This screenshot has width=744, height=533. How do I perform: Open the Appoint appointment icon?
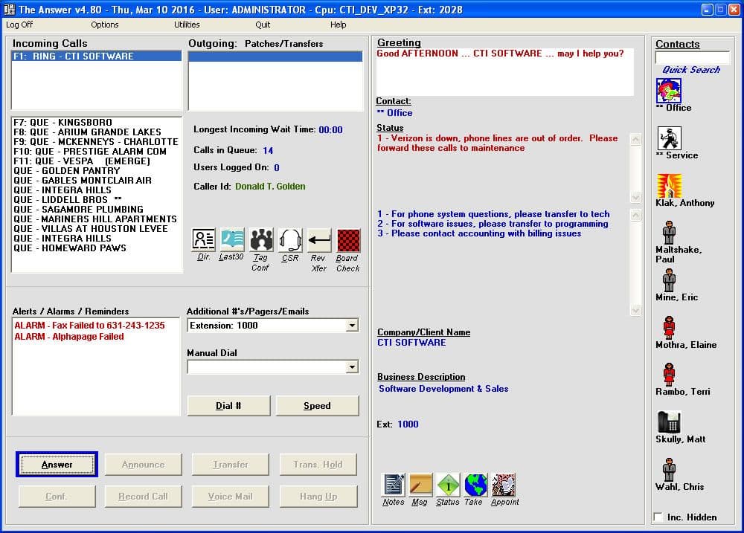coord(504,484)
